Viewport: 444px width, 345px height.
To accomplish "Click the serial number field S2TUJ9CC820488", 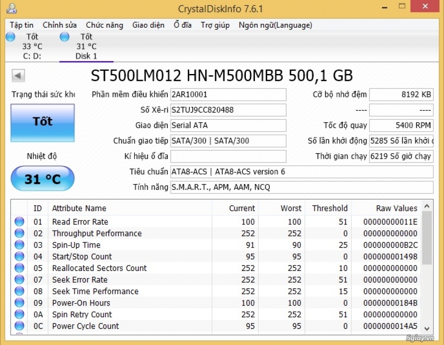I will click(228, 110).
